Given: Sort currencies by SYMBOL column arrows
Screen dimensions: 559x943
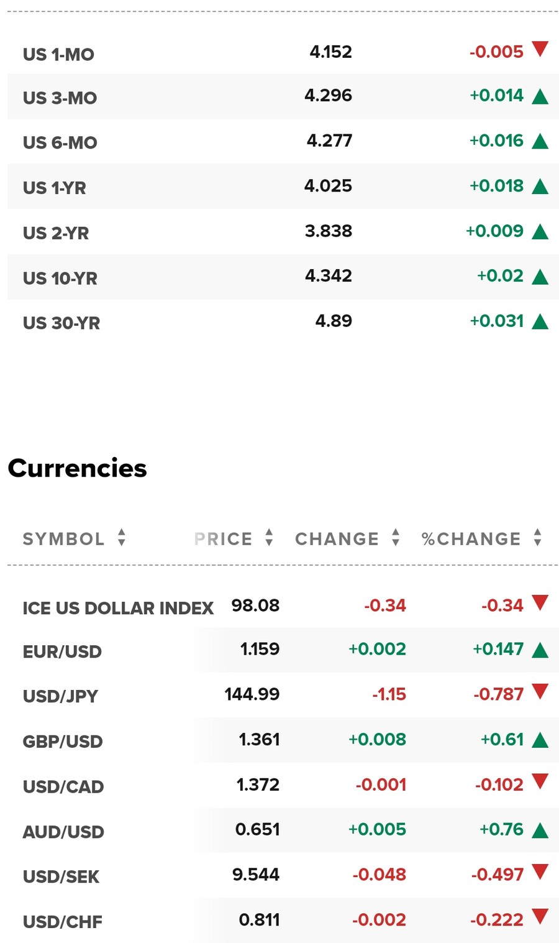Looking at the screenshot, I should tap(122, 538).
